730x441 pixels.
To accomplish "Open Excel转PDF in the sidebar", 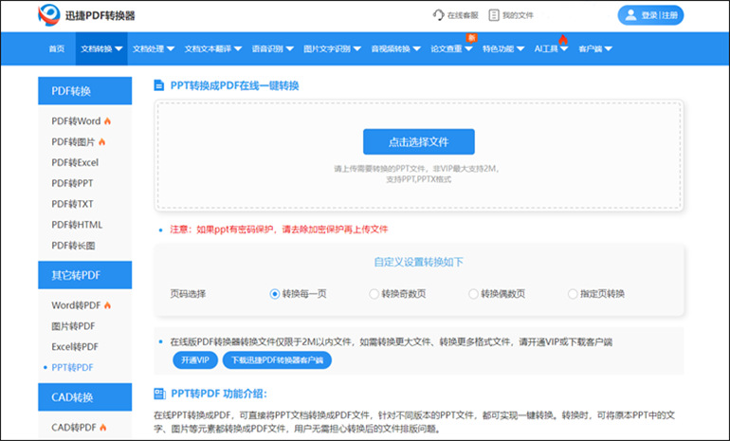I will (75, 346).
